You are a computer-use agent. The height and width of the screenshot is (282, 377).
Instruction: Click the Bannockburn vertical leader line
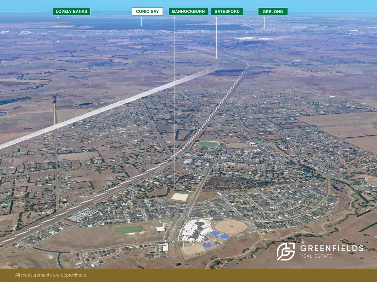point(174,104)
